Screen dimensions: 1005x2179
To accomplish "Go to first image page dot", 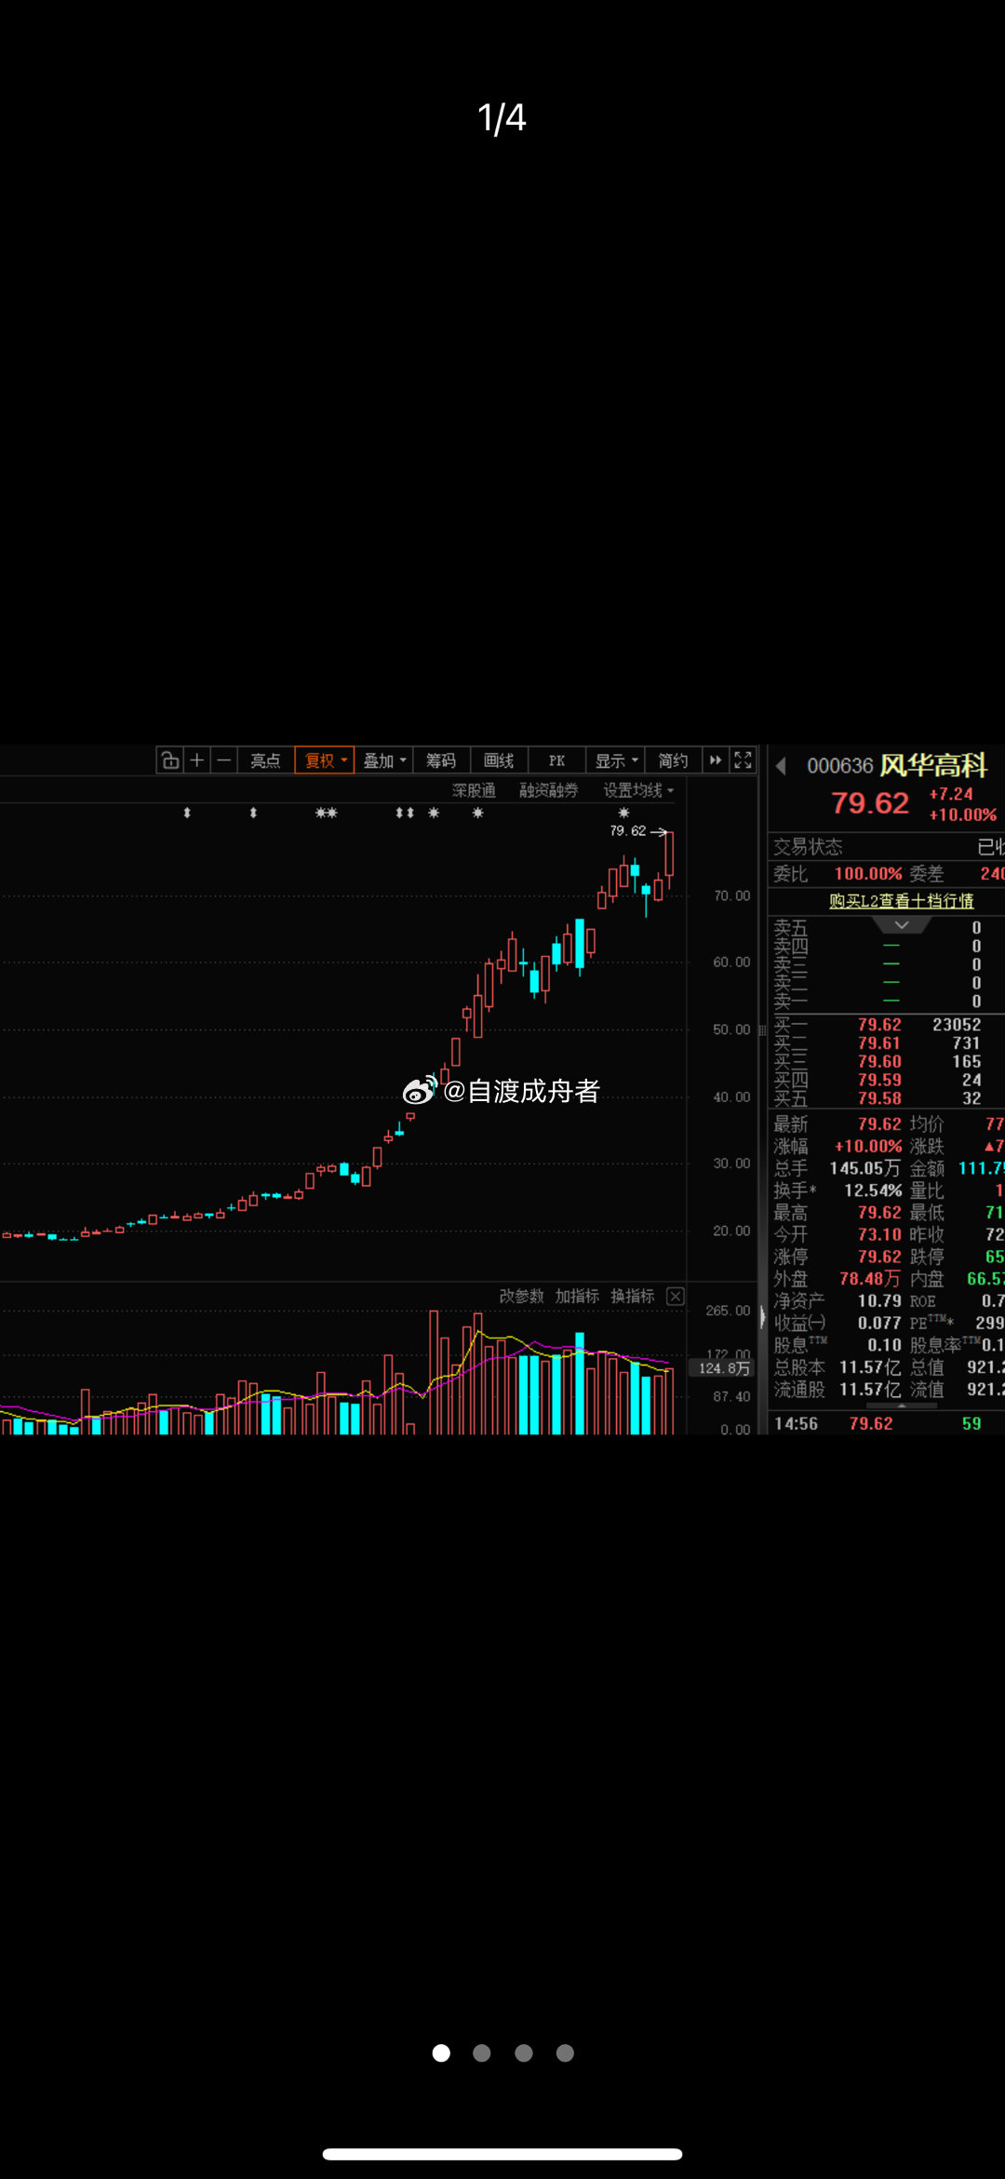I will [x=441, y=2052].
